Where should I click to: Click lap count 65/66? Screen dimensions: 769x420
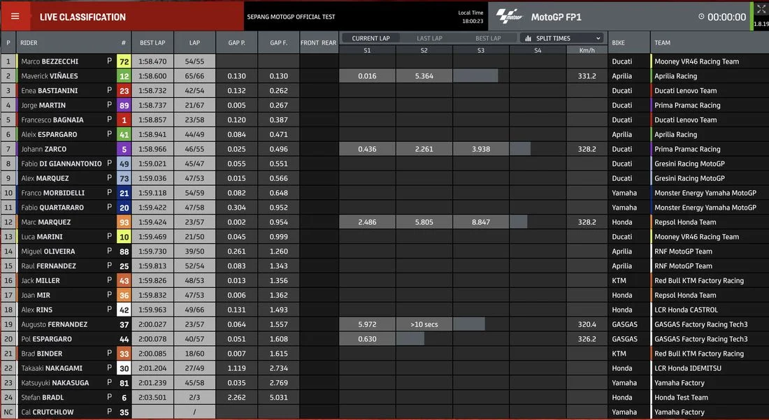click(x=195, y=76)
